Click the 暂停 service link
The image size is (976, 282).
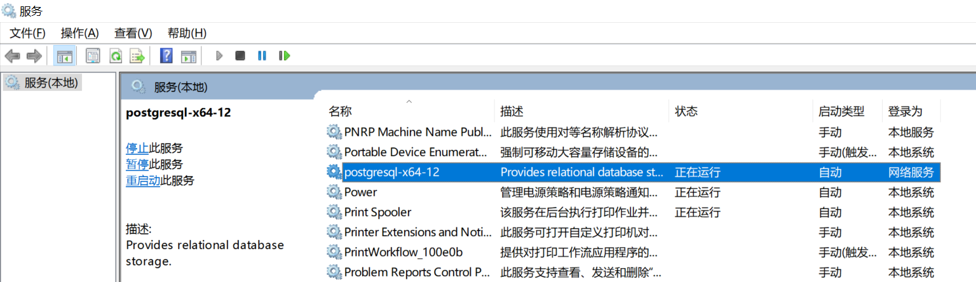137,164
